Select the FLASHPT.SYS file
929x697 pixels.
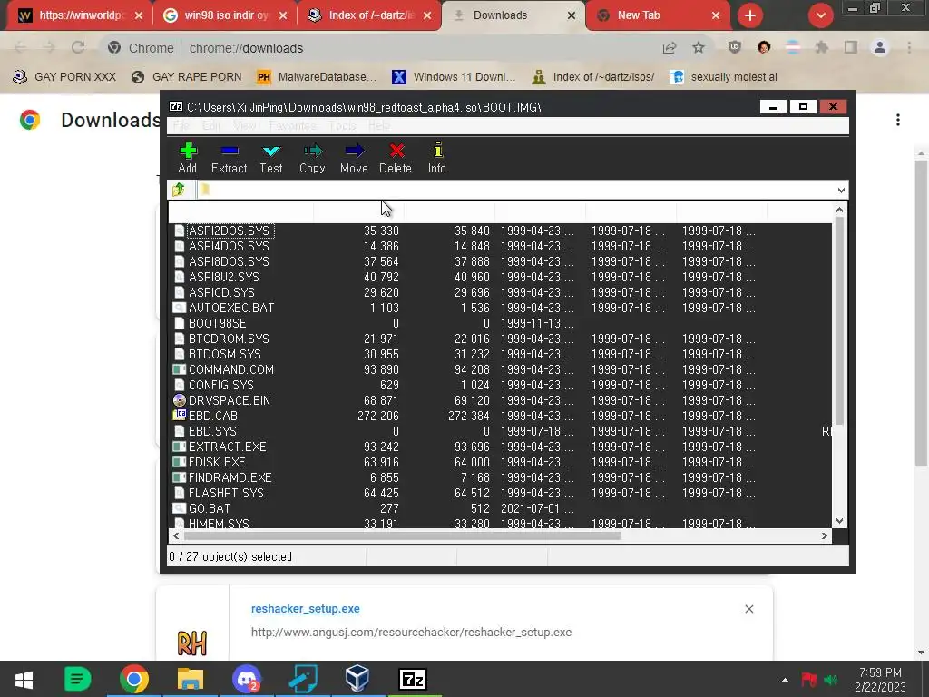[x=226, y=493]
